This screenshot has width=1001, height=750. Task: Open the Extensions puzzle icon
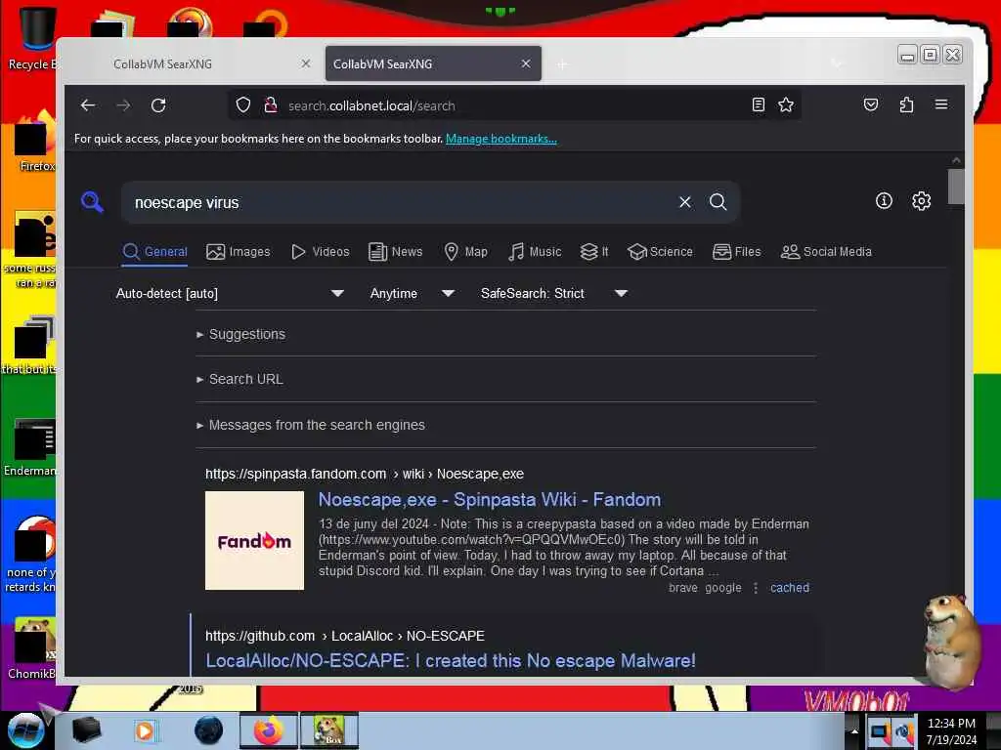coord(906,104)
